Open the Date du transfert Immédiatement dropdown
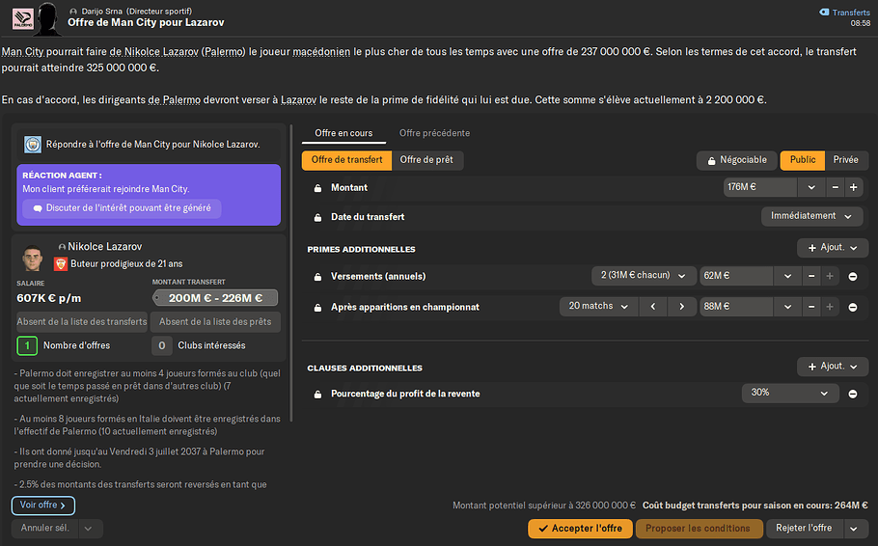Image resolution: width=878 pixels, height=546 pixels. [x=811, y=217]
